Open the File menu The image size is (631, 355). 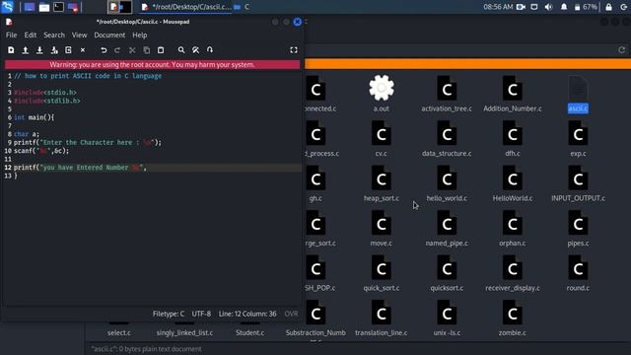point(11,35)
